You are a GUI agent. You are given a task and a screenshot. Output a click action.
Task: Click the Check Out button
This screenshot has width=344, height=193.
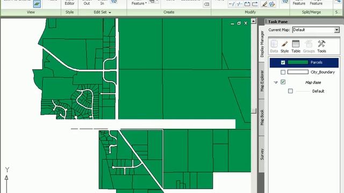[x=87, y=3]
